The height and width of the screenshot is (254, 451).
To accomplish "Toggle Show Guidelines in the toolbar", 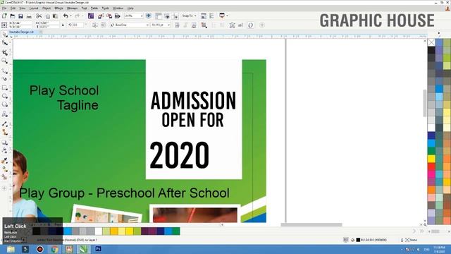I will click(x=175, y=16).
